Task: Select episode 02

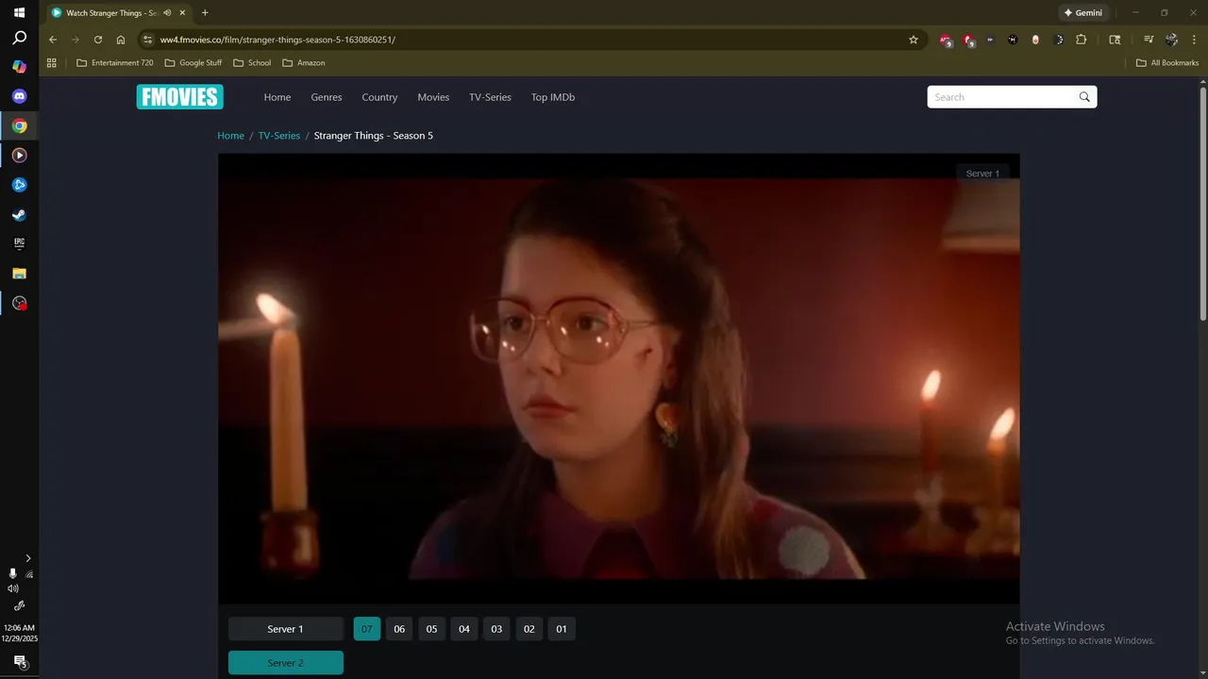Action: [x=529, y=629]
